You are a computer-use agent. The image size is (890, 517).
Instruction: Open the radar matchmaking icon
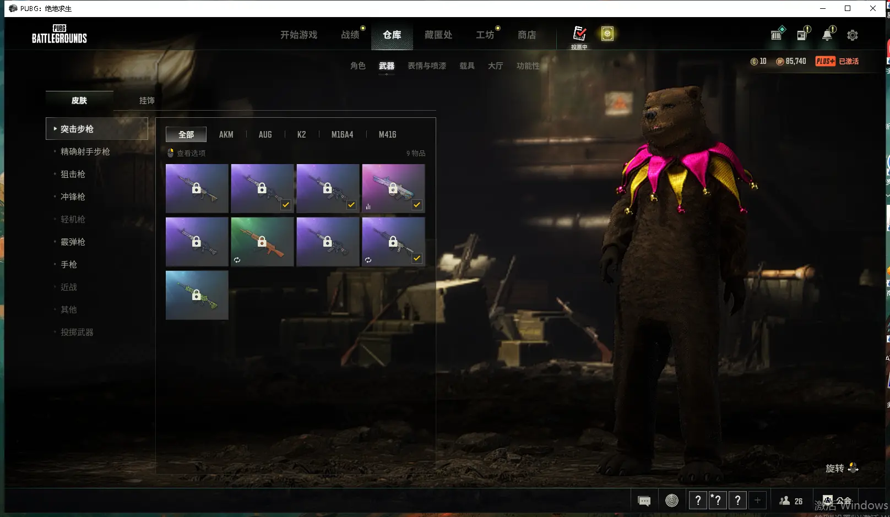(x=672, y=500)
